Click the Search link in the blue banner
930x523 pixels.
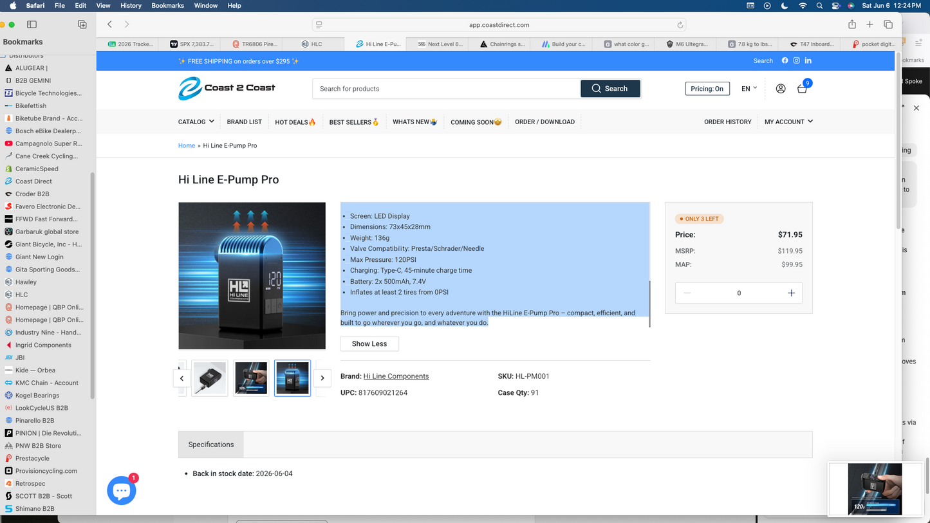pos(763,61)
